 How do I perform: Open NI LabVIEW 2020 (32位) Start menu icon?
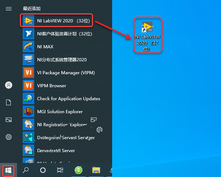click(28, 21)
